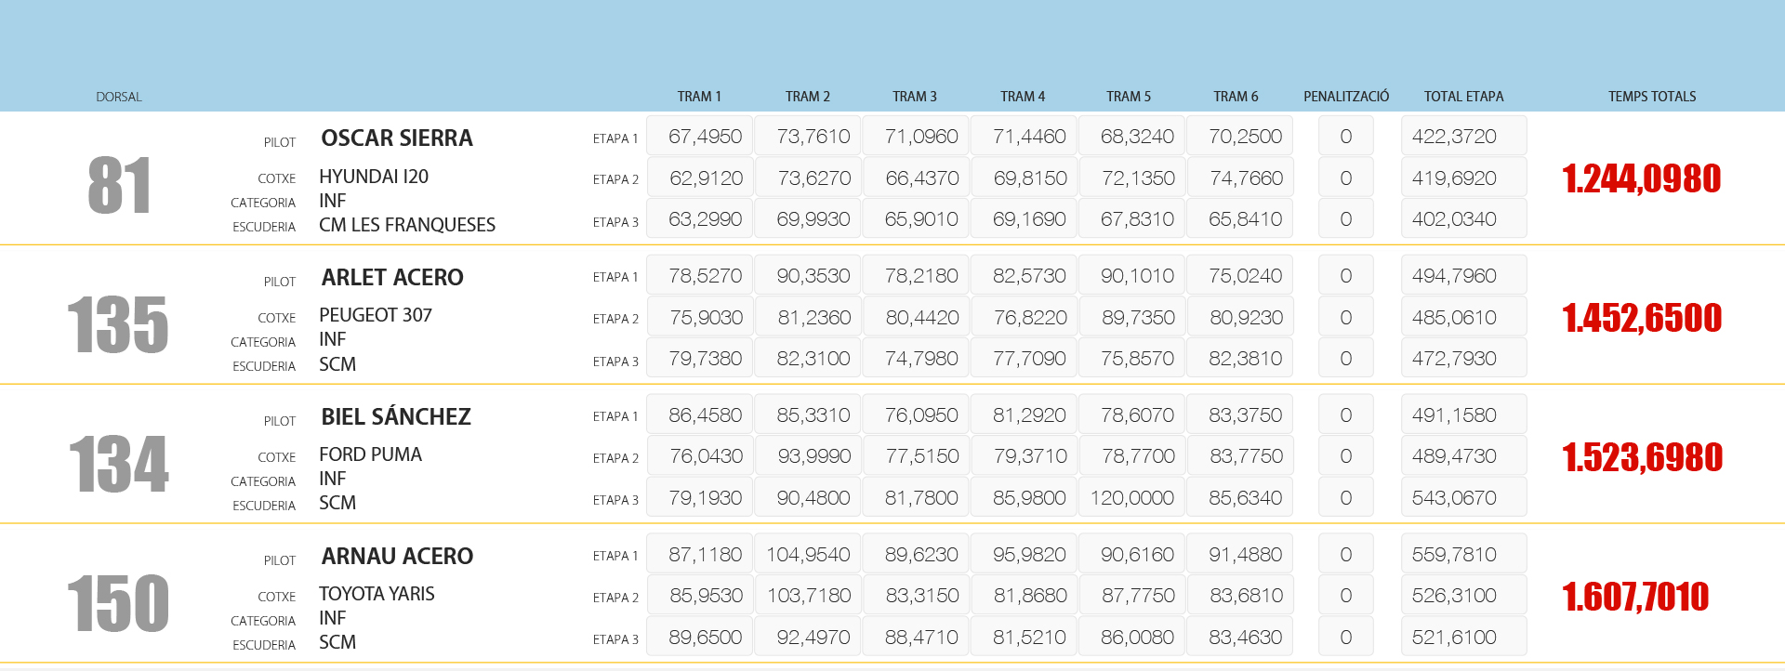Viewport: 1785px width, 671px height.
Task: Select pilot name BIEL SÁNCHEZ
Action: click(x=396, y=417)
